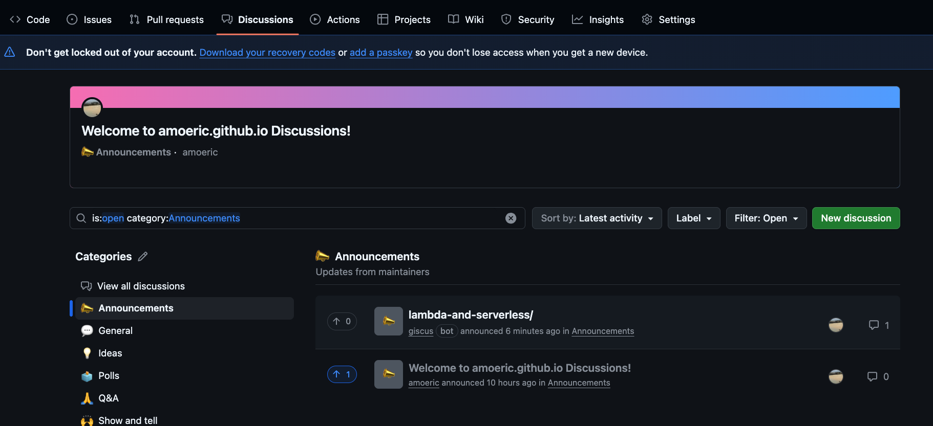Start a New discussion
This screenshot has width=933, height=426.
pos(856,218)
